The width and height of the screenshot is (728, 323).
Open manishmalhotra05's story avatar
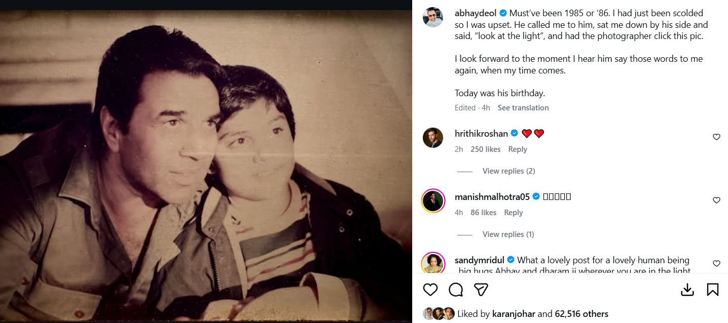point(433,201)
